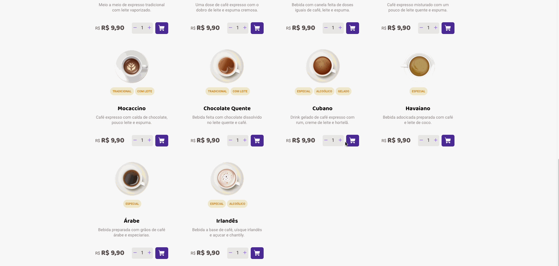Click the Havaiano quantity input field
Viewport: 559px width, 266px height.
[x=428, y=140]
